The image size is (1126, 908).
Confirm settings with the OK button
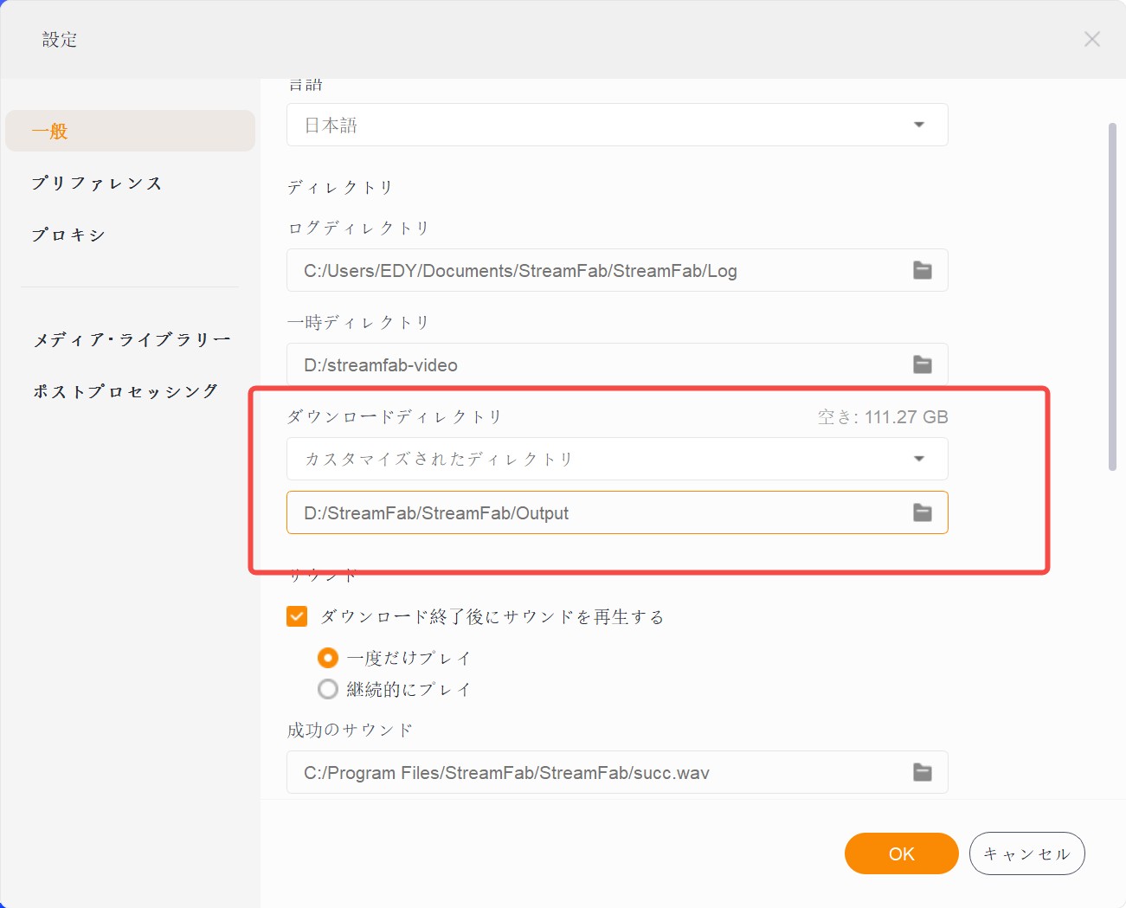(902, 853)
